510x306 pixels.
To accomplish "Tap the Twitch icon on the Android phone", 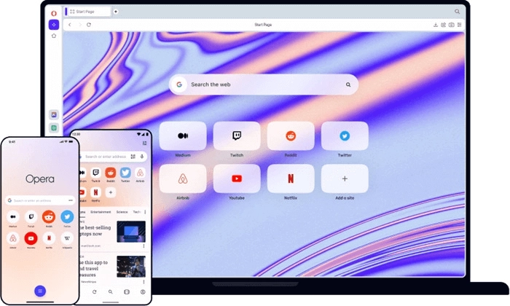I will [95, 173].
